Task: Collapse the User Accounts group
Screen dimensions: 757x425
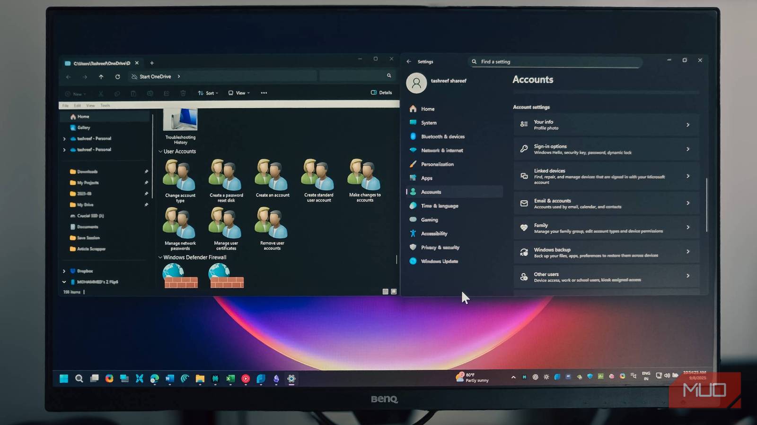Action: coord(160,152)
